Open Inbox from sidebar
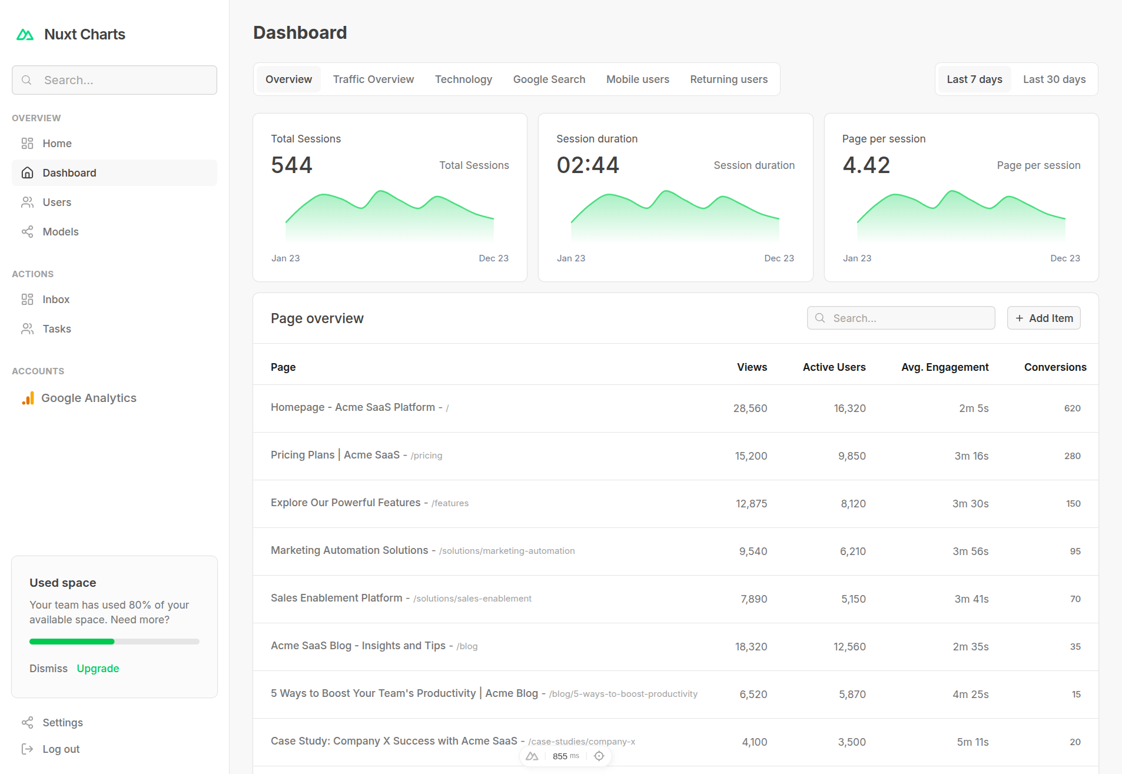Image resolution: width=1122 pixels, height=774 pixels. coord(114,300)
